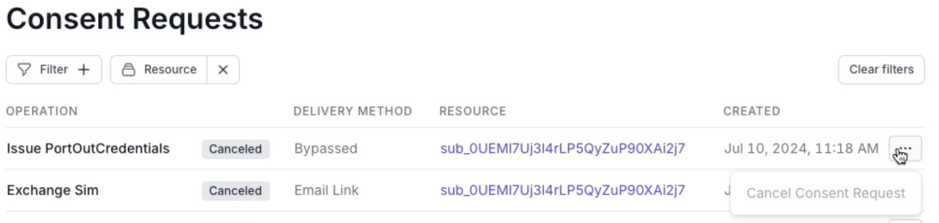This screenshot has width=939, height=223.
Task: Remove the Resource filter with X
Action: pos(223,70)
